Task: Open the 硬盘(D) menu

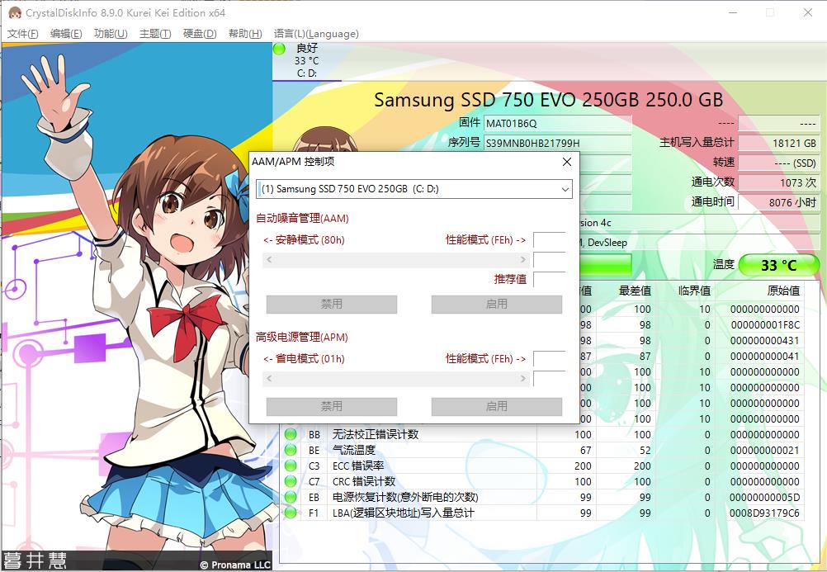Action: 200,34
